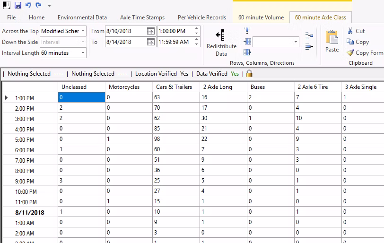Decrease From time with down spinner arrow
The height and width of the screenshot is (243, 384).
[x=196, y=34]
